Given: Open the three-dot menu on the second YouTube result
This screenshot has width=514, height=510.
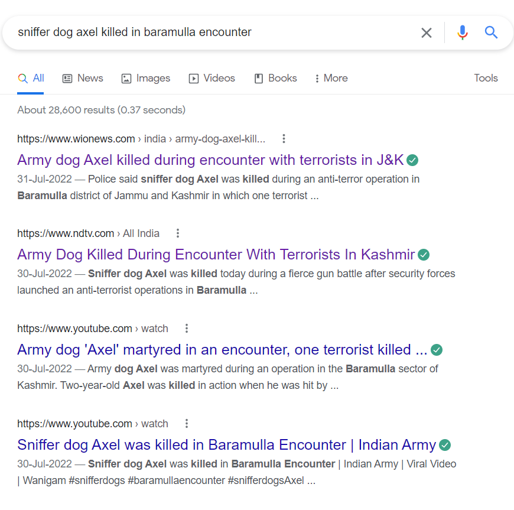Looking at the screenshot, I should 186,423.
